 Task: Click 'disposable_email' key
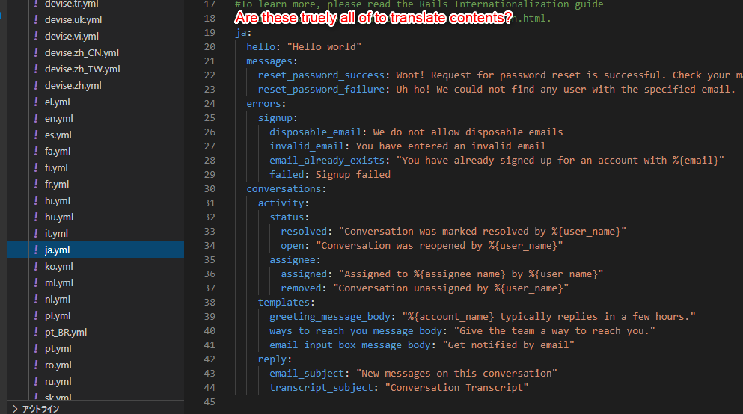(x=316, y=132)
